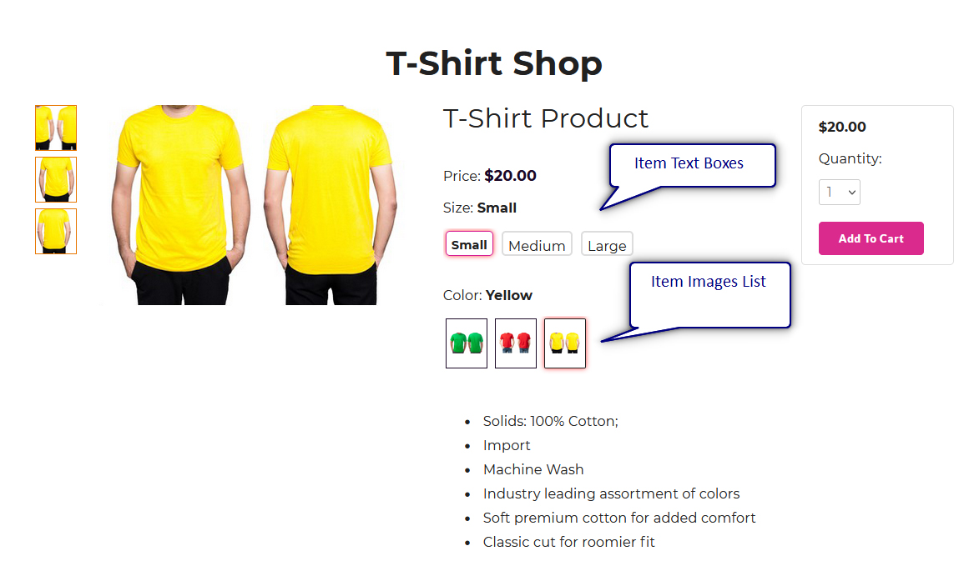Image resolution: width=959 pixels, height=561 pixels.
Task: Pick the yellow t-shirt color swatch
Action: [565, 343]
